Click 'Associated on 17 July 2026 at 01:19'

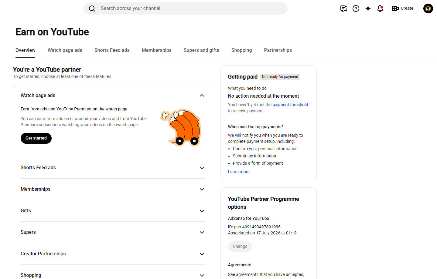(x=262, y=233)
